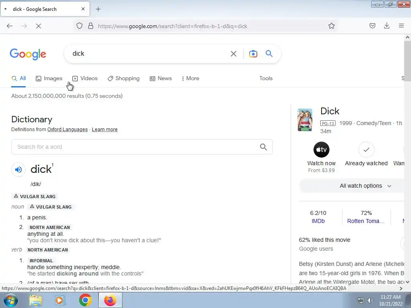Open the IMDb rating link

(x=318, y=221)
